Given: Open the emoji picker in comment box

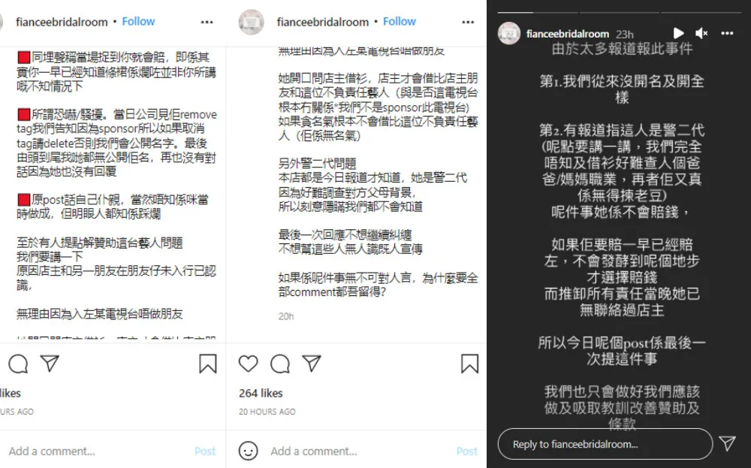Looking at the screenshot, I should (x=248, y=451).
